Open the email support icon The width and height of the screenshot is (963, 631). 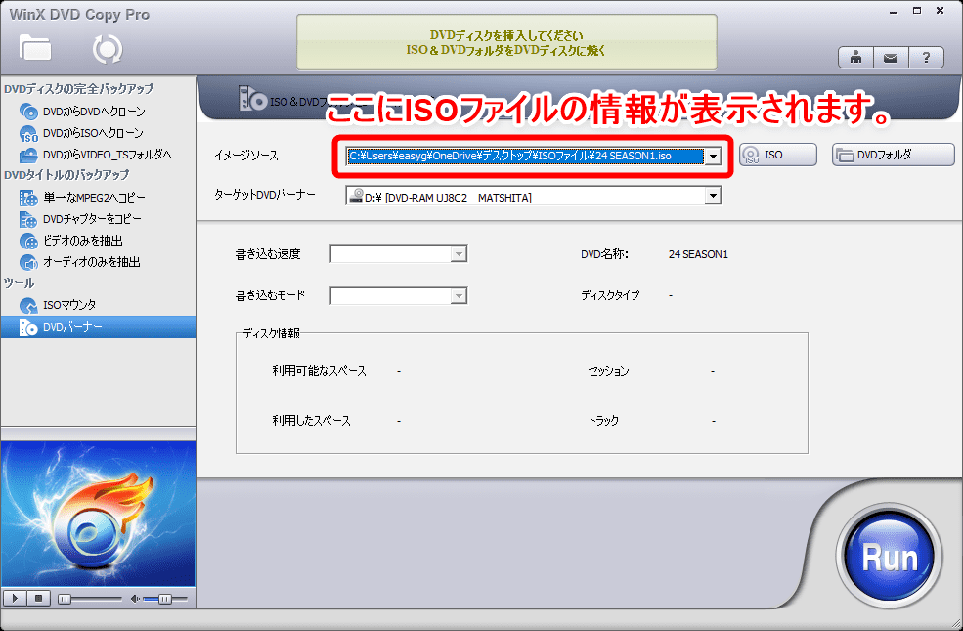[x=890, y=57]
